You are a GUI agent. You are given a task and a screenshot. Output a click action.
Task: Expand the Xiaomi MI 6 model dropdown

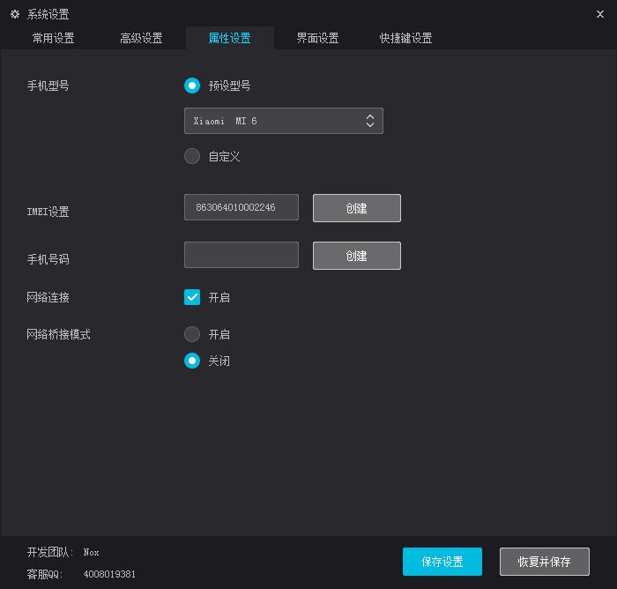[283, 121]
